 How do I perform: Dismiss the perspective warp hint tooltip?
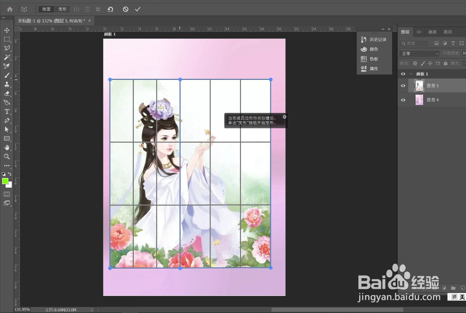(x=285, y=117)
